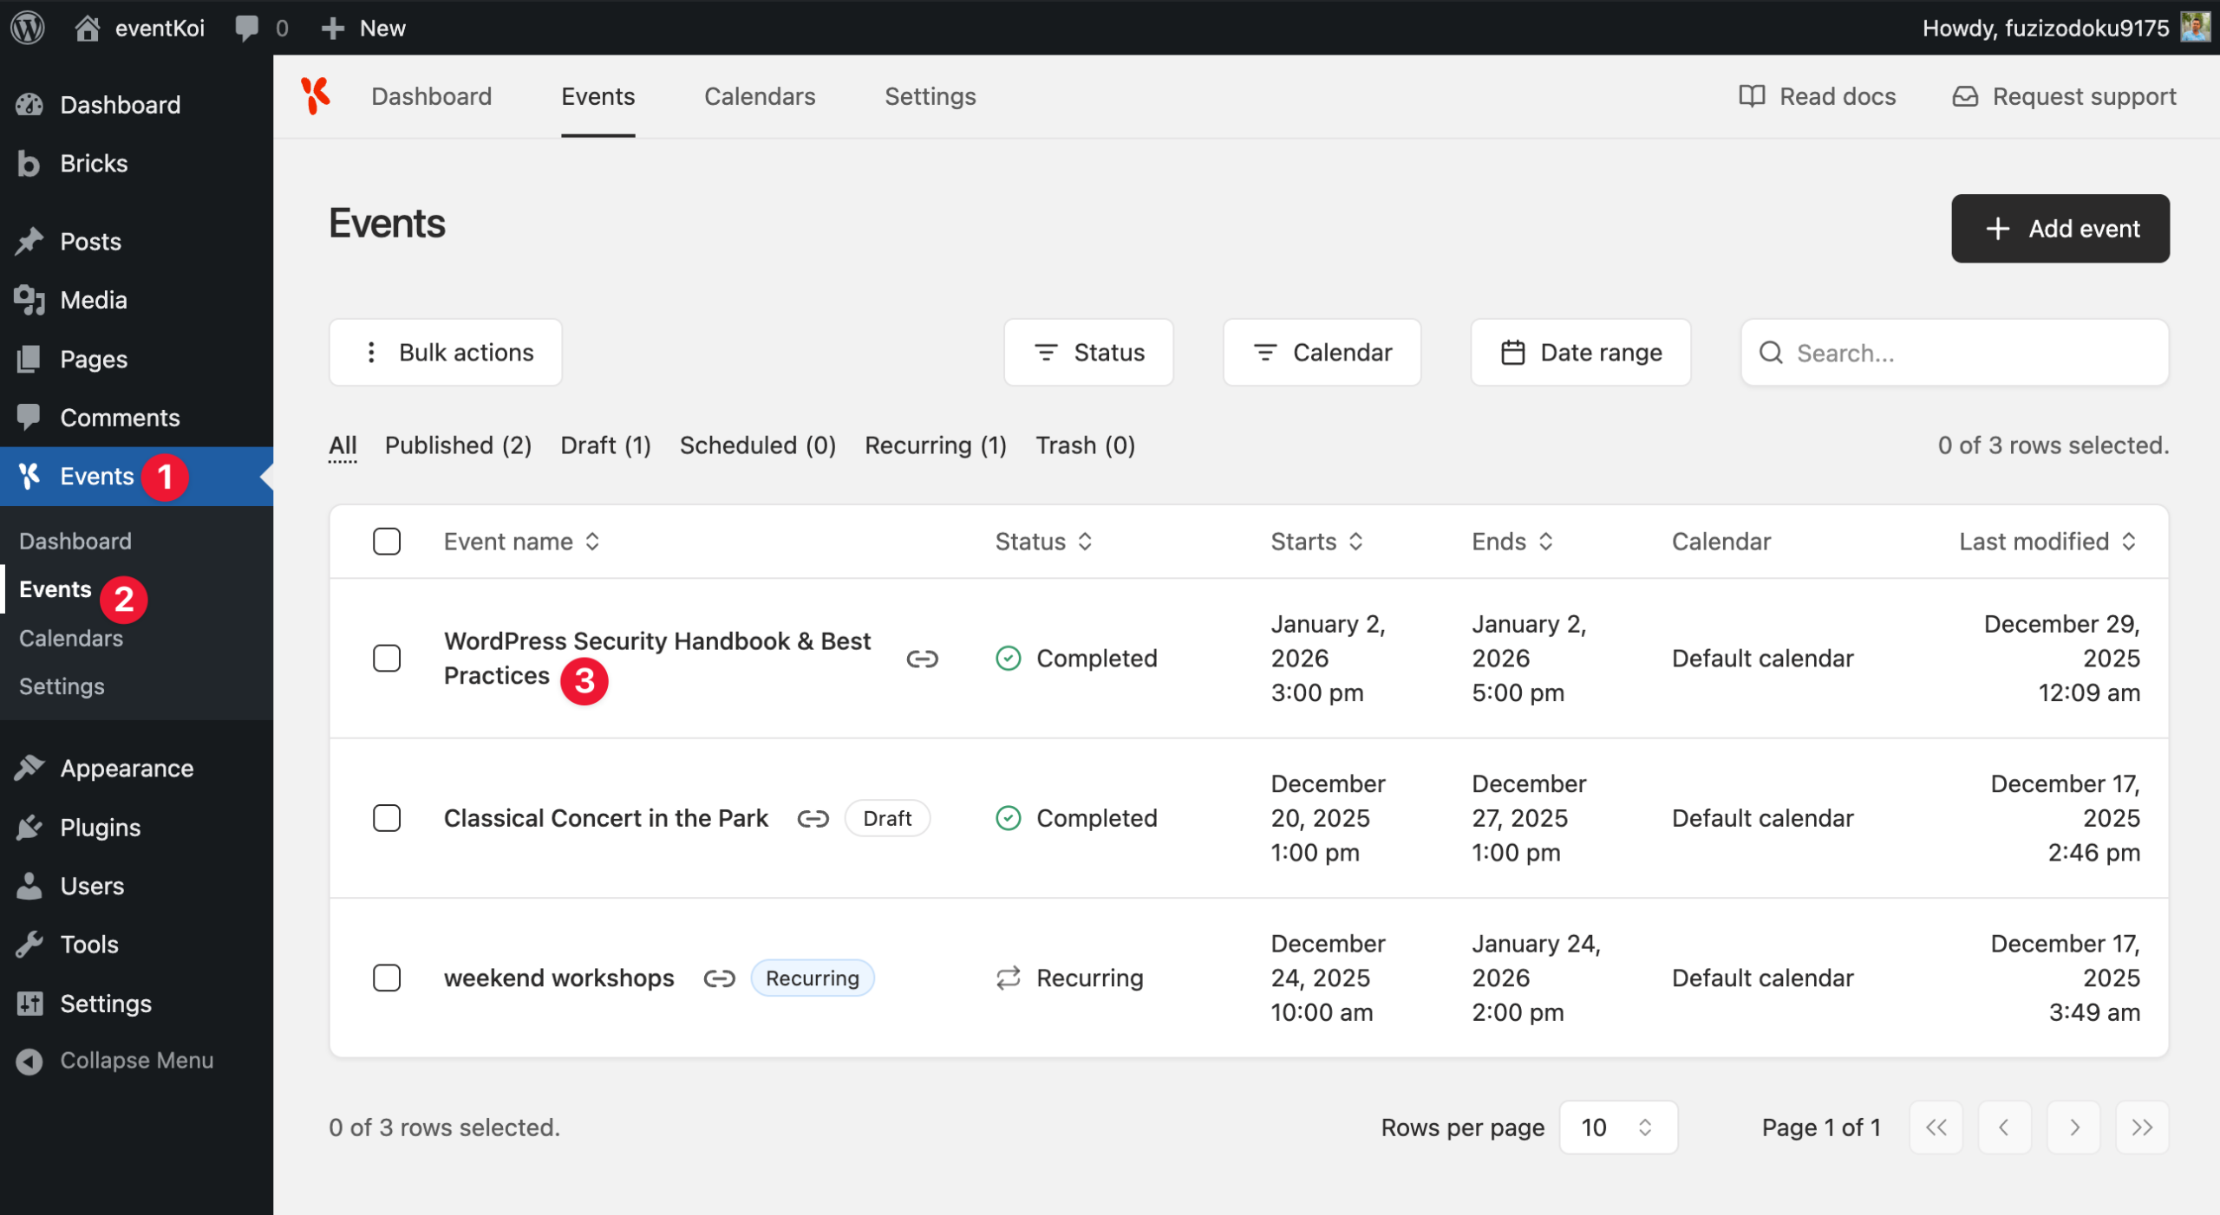The height and width of the screenshot is (1215, 2220).
Task: Open comments bubble in admin bar
Action: (x=247, y=28)
